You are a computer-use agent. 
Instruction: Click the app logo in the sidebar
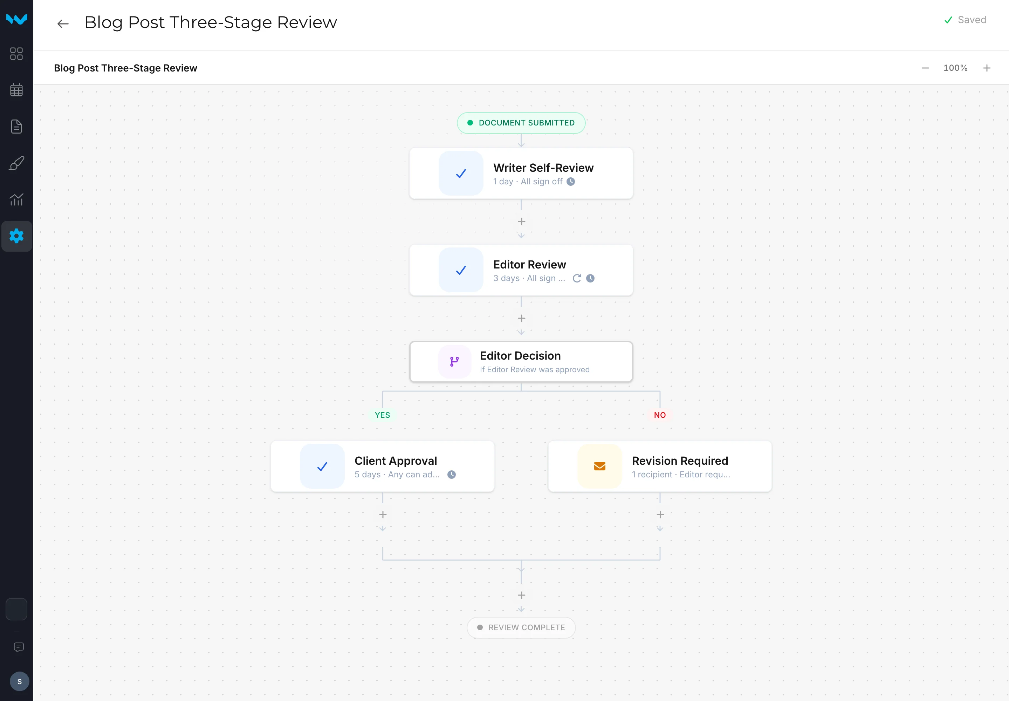[17, 19]
